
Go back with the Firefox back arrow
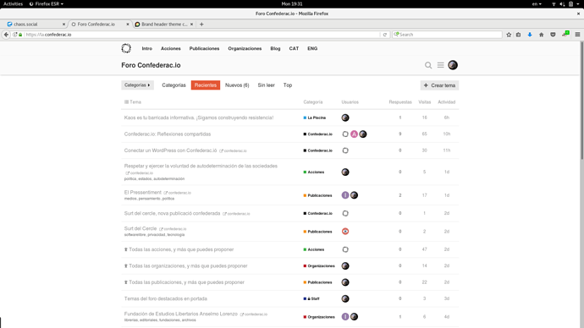tap(6, 35)
